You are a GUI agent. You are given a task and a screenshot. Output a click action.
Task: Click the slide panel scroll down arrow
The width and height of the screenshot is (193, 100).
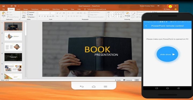tap(26, 78)
